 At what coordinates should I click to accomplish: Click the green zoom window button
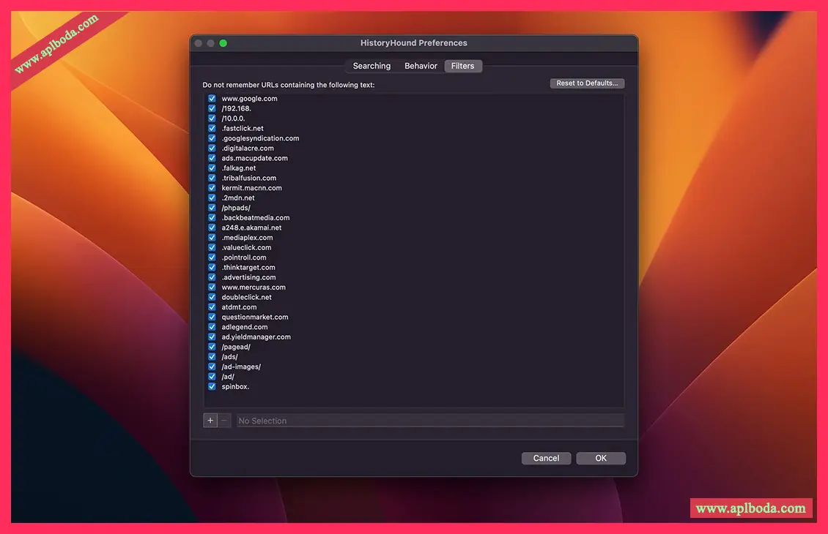pyautogui.click(x=223, y=43)
